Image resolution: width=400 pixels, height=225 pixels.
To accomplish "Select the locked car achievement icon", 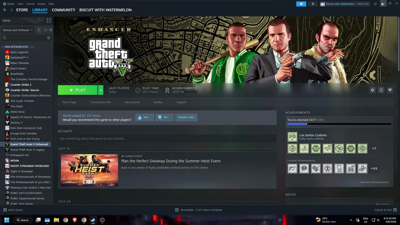I will click(351, 168).
